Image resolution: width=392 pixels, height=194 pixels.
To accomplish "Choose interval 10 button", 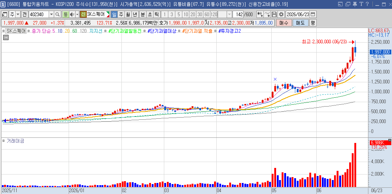I will pos(186,14).
